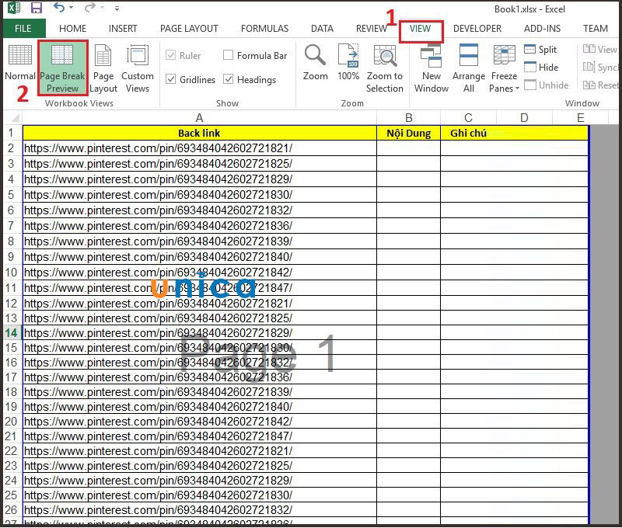Switch to the TEAM tab
The height and width of the screenshot is (528, 622).
(x=595, y=29)
